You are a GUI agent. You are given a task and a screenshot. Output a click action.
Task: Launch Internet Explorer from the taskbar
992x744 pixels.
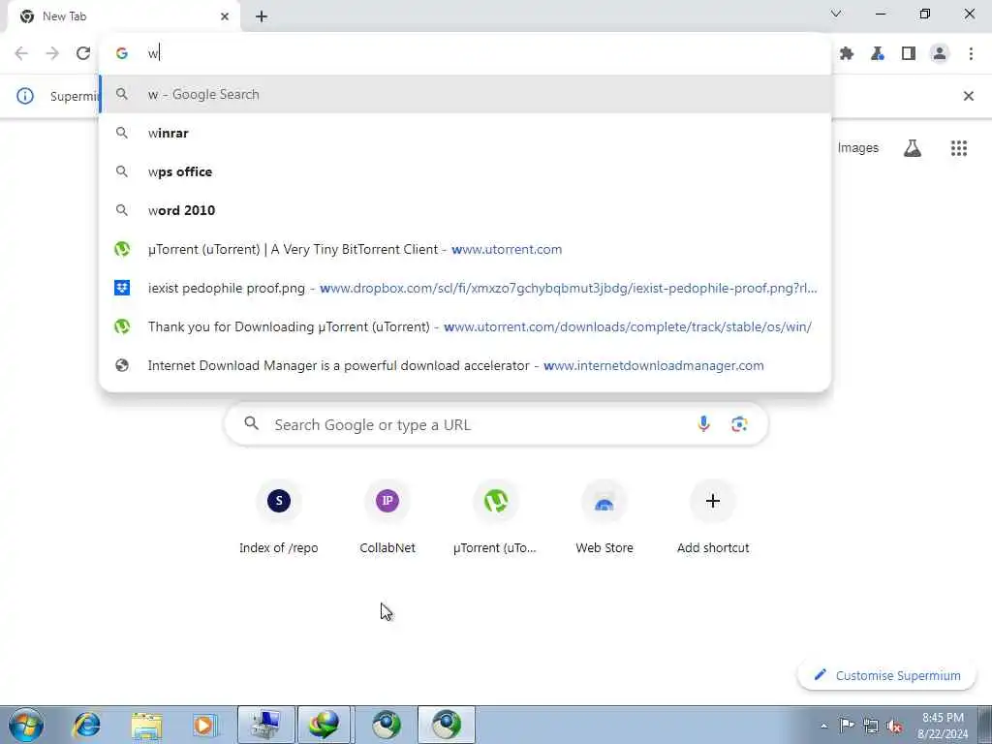[86, 725]
